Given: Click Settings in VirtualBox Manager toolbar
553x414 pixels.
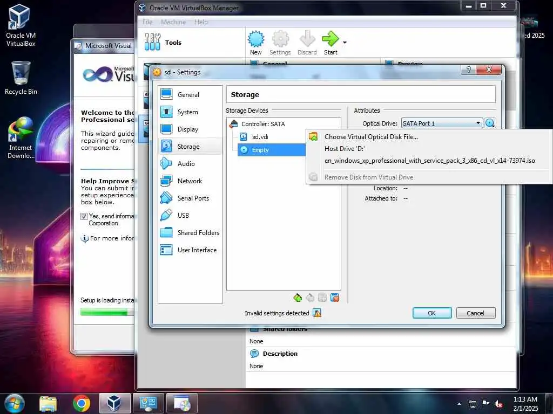Looking at the screenshot, I should coord(280,43).
